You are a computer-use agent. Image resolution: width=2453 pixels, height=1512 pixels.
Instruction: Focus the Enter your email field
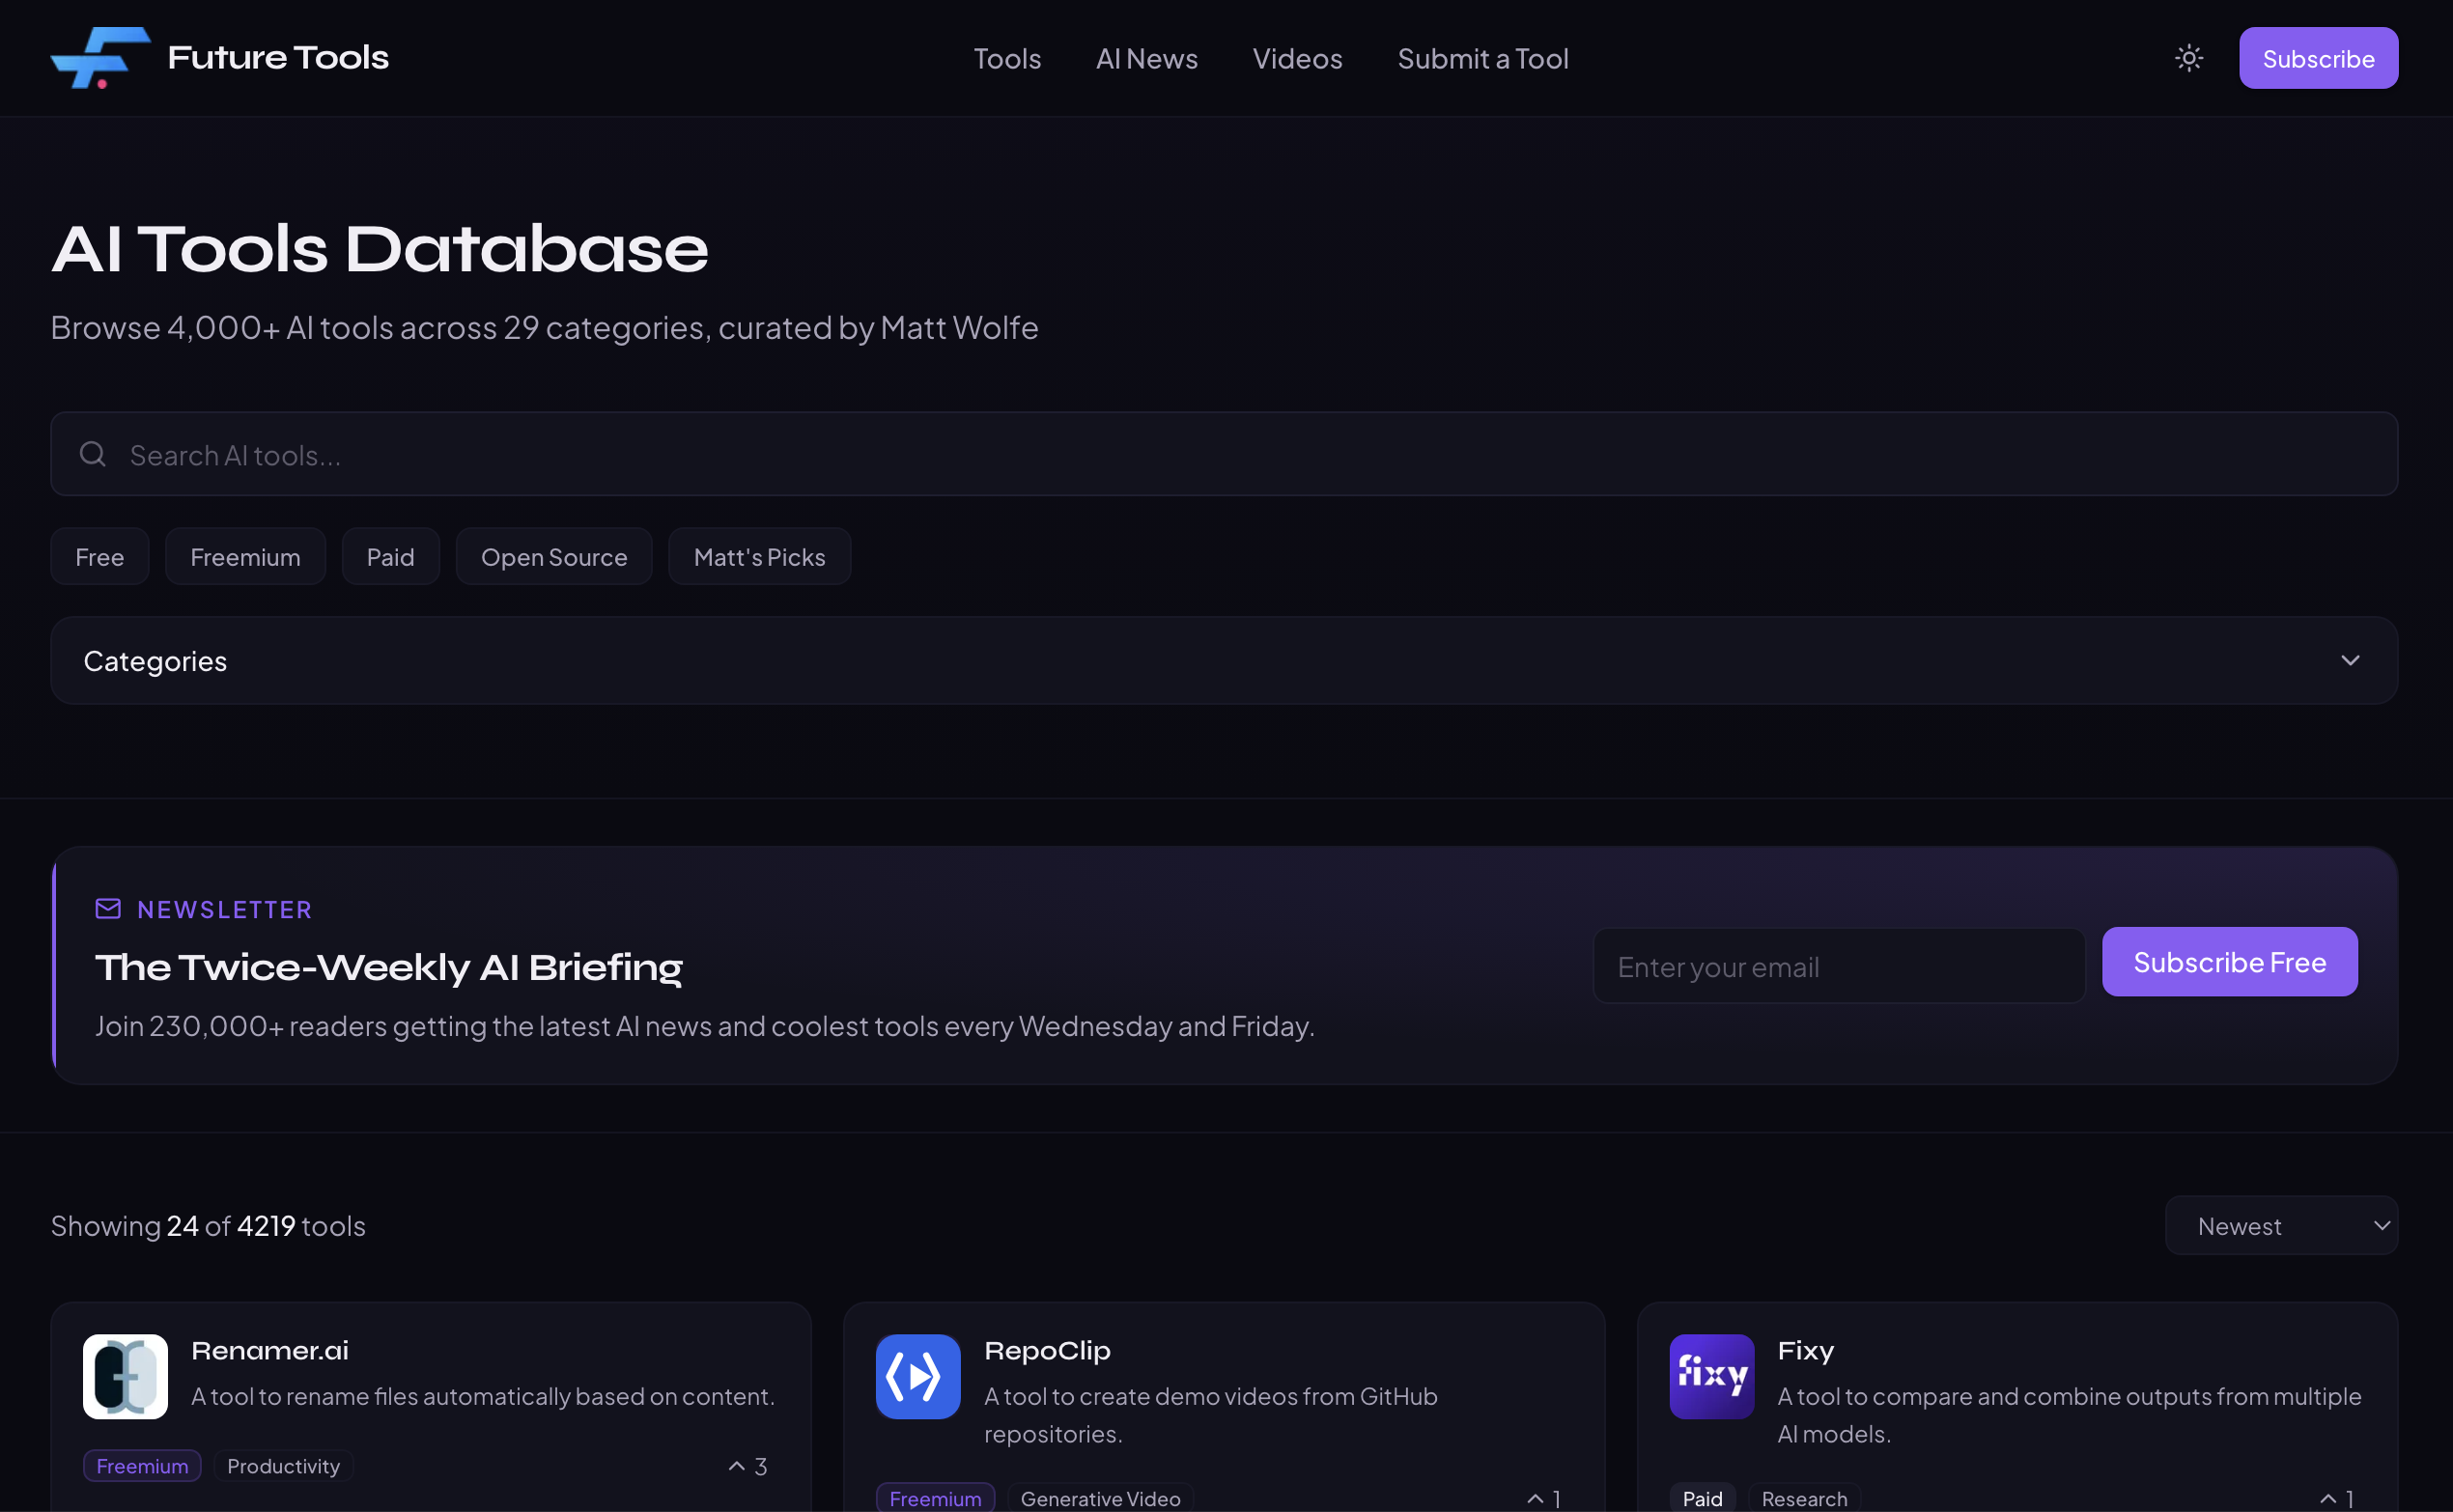pos(1838,966)
